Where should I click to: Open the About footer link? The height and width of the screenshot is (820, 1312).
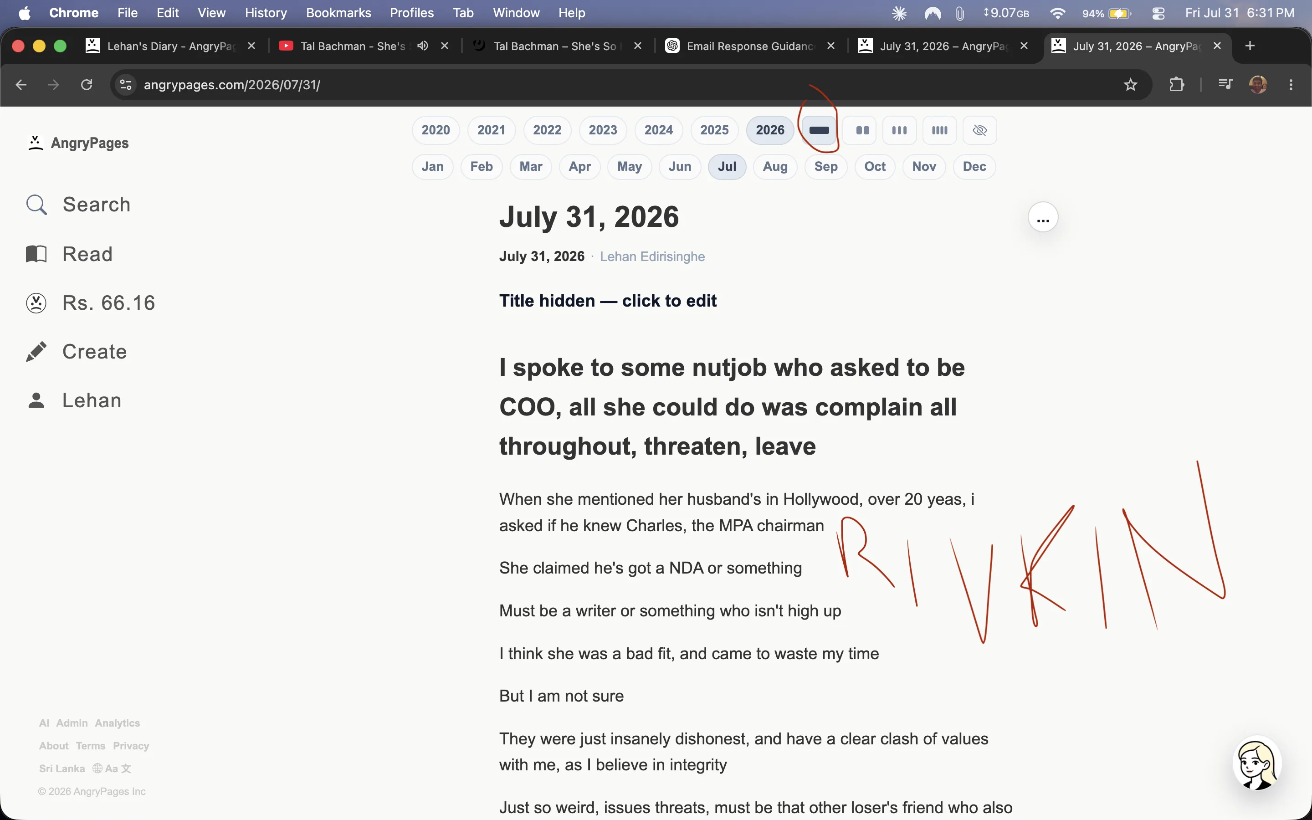click(x=54, y=746)
